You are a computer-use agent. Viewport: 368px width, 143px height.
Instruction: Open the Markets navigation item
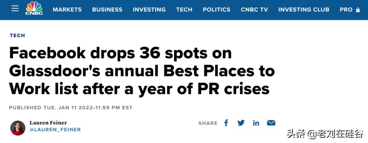[67, 10]
